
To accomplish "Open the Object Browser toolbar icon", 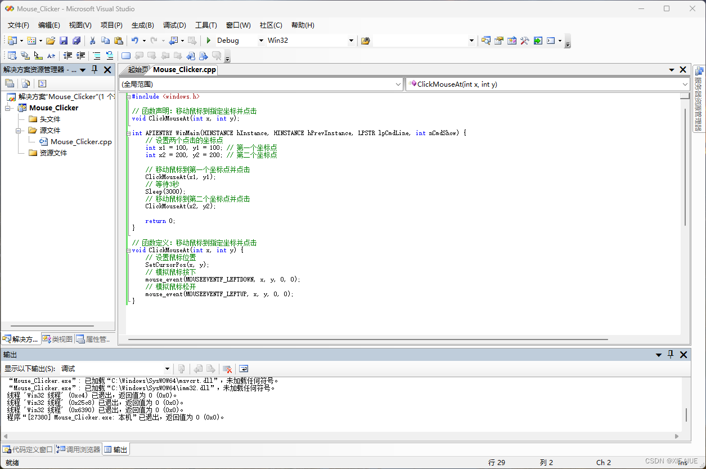I will (511, 41).
